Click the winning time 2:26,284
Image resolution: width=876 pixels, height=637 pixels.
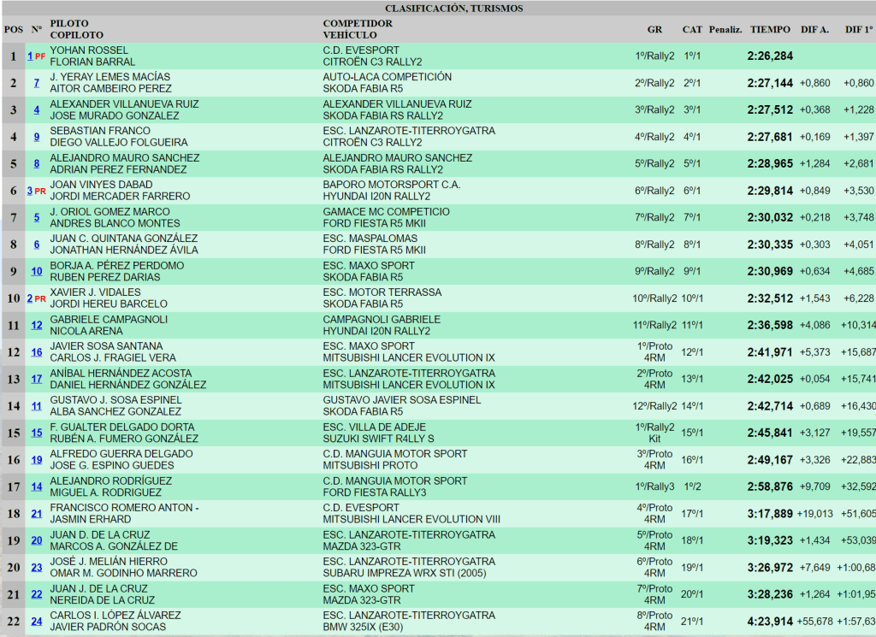click(770, 56)
